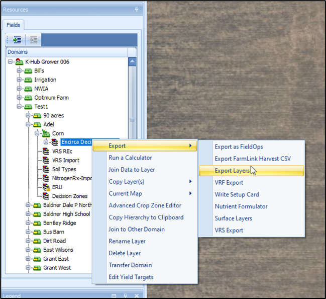
Task: Open the Current Map submenu
Action: tap(145, 194)
